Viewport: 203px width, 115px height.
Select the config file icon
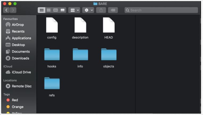point(52,25)
